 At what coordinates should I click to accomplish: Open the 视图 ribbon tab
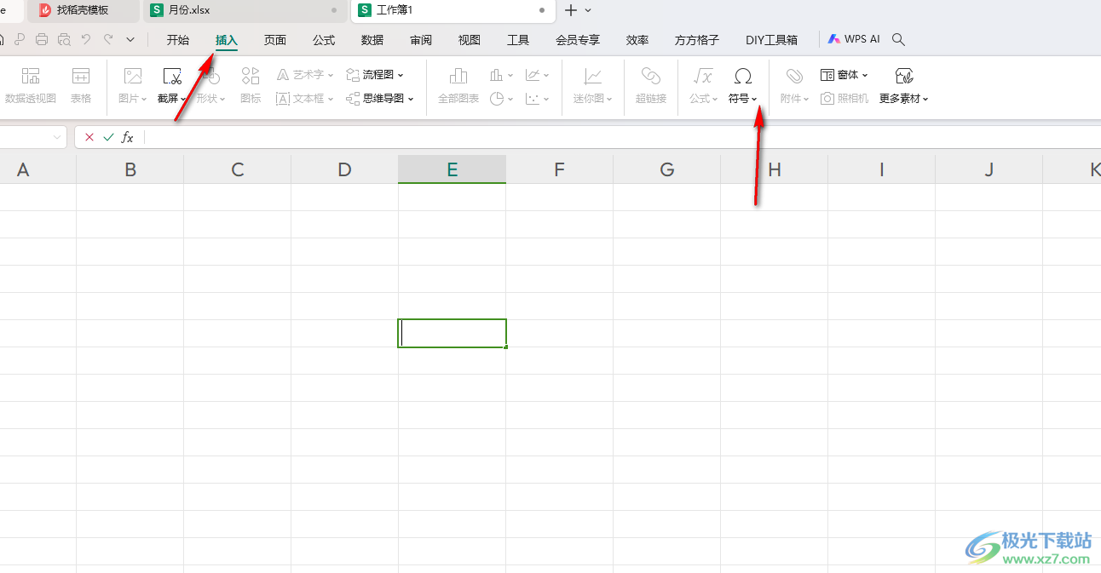pyautogui.click(x=470, y=40)
